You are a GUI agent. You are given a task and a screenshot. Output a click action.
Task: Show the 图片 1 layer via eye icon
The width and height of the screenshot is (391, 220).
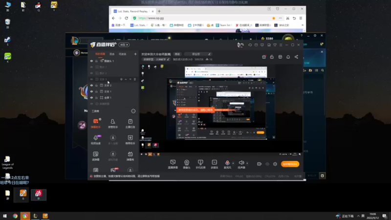(91, 67)
